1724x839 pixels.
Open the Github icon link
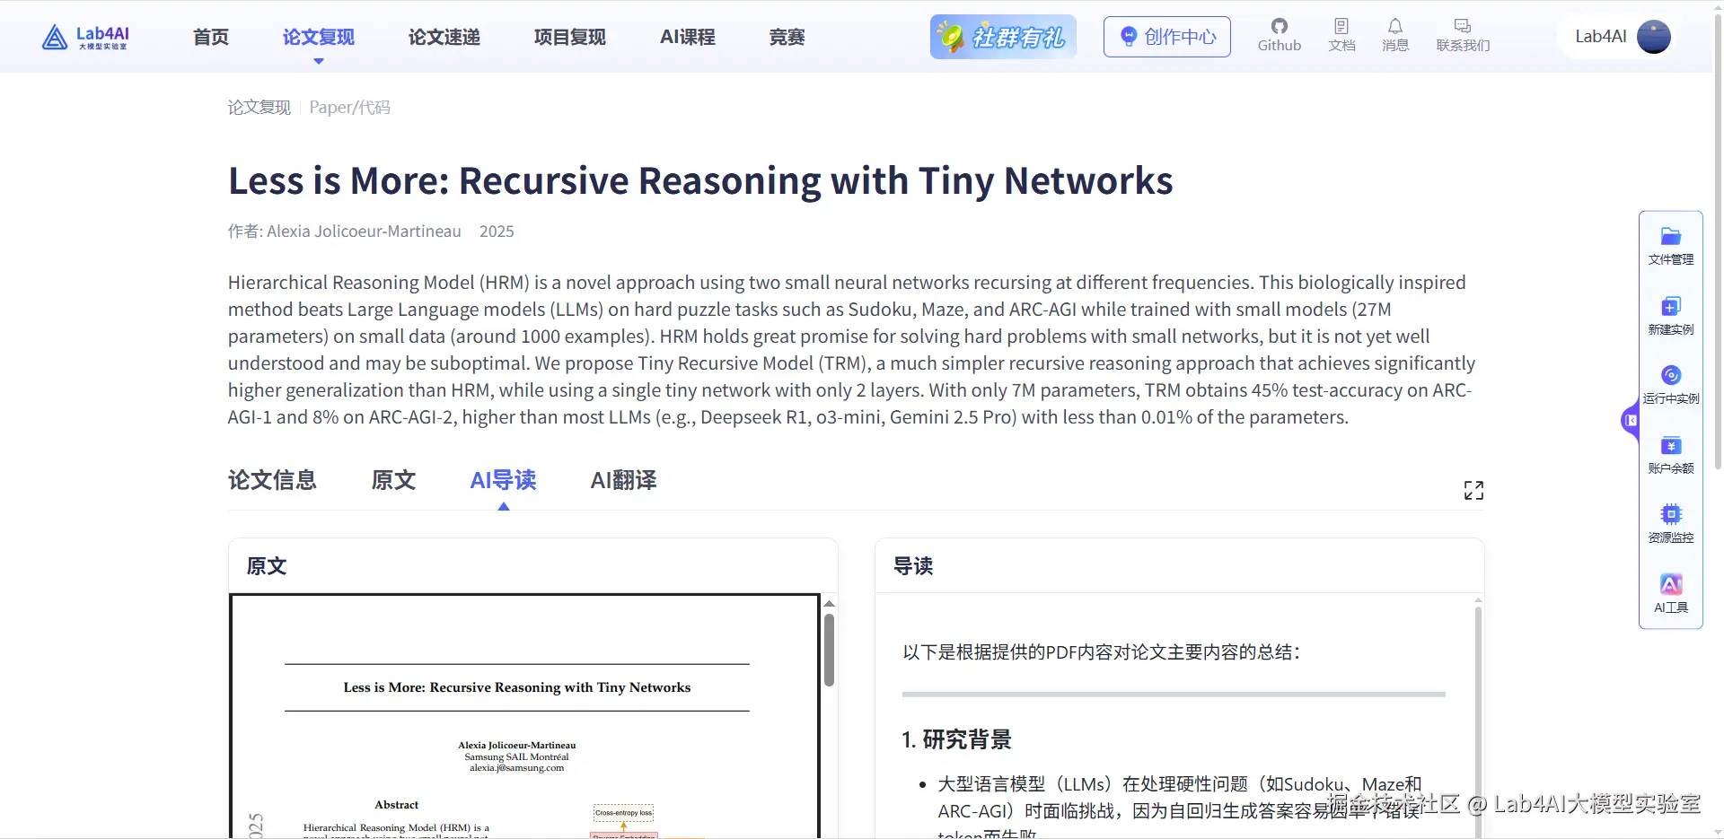(x=1279, y=36)
